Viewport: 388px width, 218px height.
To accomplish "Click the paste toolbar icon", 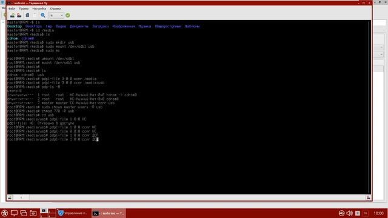I will 35,15.
